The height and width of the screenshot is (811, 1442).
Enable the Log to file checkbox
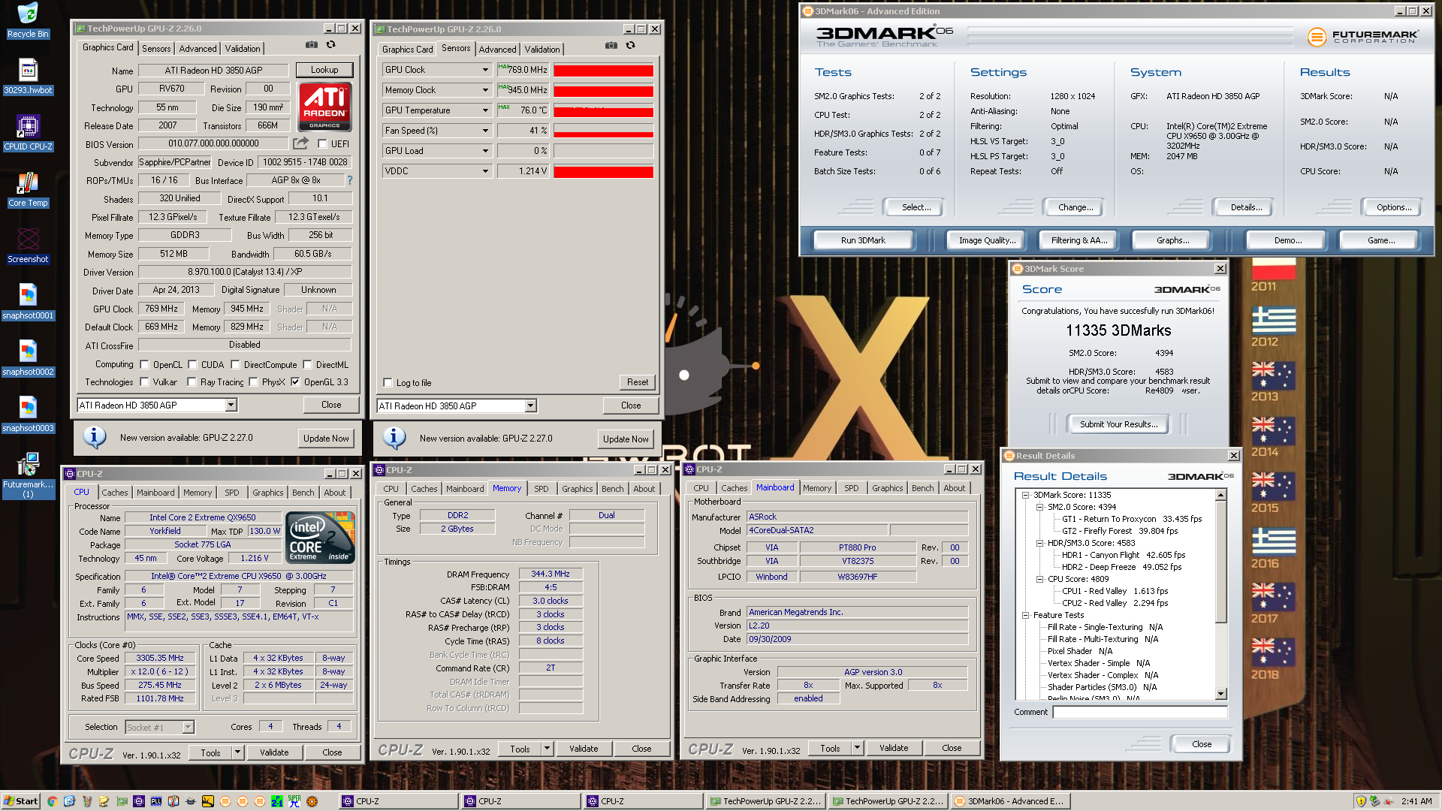[388, 383]
